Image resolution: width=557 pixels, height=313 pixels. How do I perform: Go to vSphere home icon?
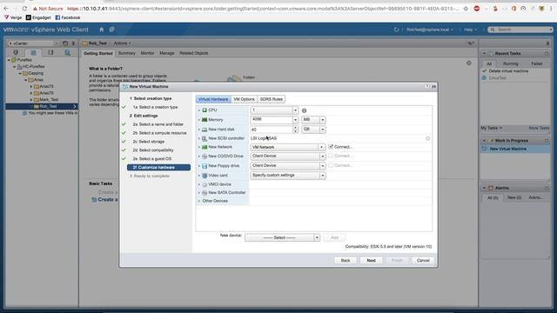(x=101, y=30)
